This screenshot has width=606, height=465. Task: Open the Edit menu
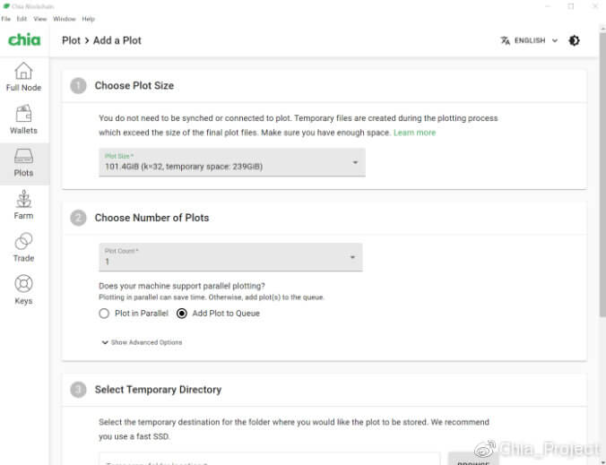tap(22, 19)
